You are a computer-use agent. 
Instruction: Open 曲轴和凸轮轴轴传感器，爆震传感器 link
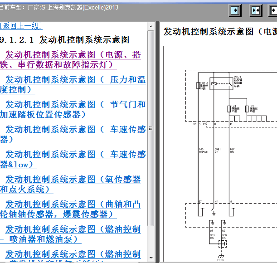70,209
